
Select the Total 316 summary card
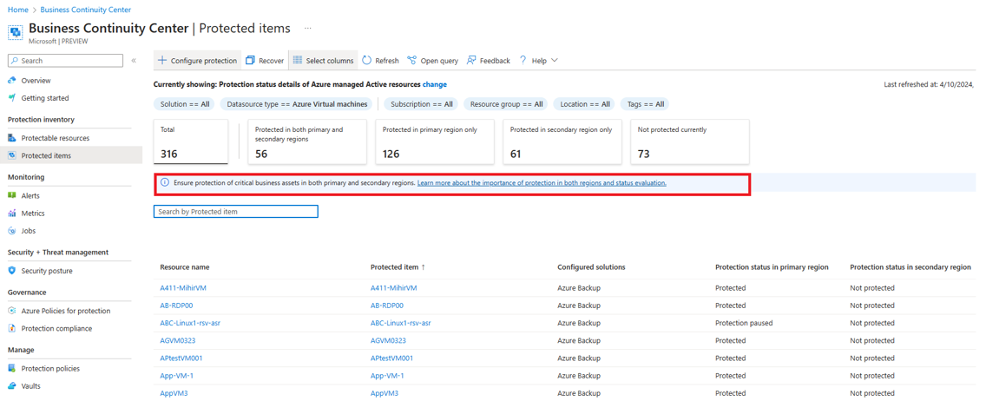[x=191, y=142]
